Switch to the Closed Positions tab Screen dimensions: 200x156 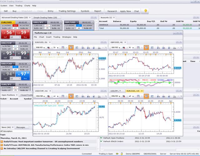(x=27, y=95)
